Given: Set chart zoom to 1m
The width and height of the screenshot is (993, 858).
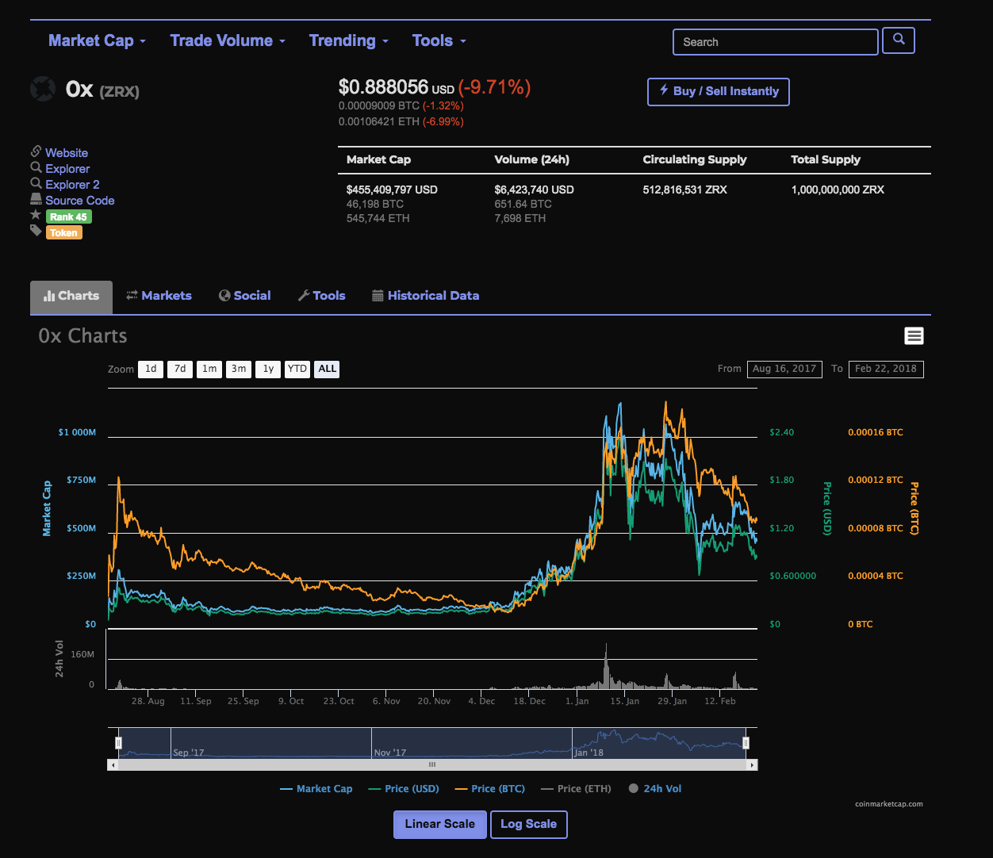Looking at the screenshot, I should coord(209,369).
